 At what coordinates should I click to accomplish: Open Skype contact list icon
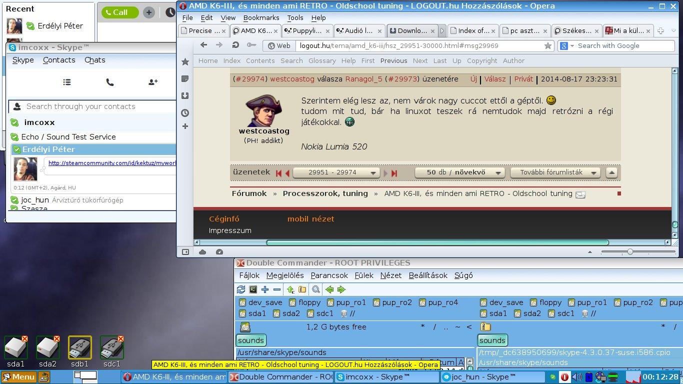coord(67,82)
